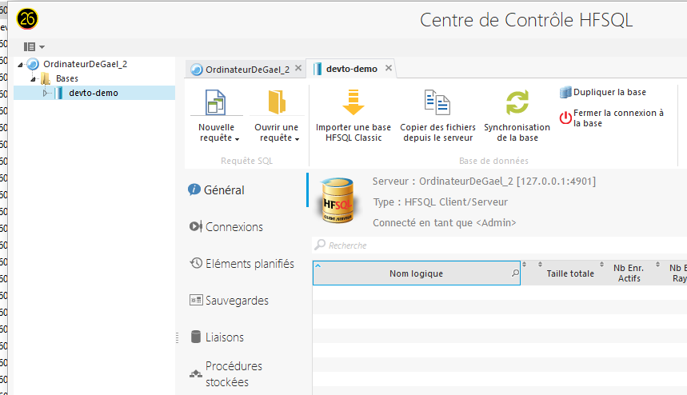Close the OrdinateurDeGael_2 tab

298,68
